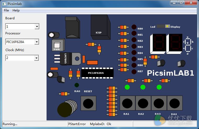Viewport: 199px width, 129px height.
Task: Click the RB1 LED
Action: 134,33
